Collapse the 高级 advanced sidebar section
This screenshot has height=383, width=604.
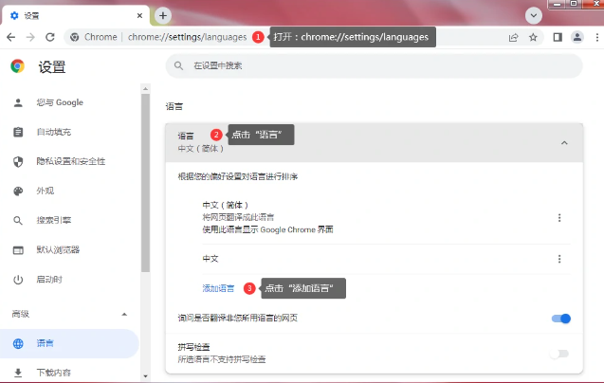pyautogui.click(x=124, y=313)
